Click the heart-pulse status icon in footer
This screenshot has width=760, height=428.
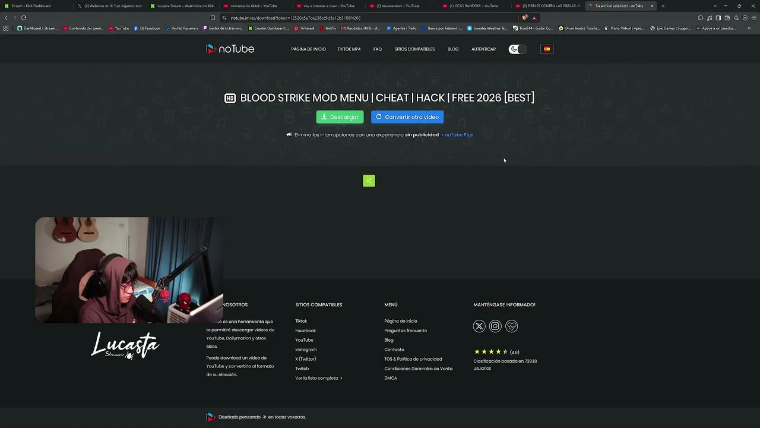511,326
